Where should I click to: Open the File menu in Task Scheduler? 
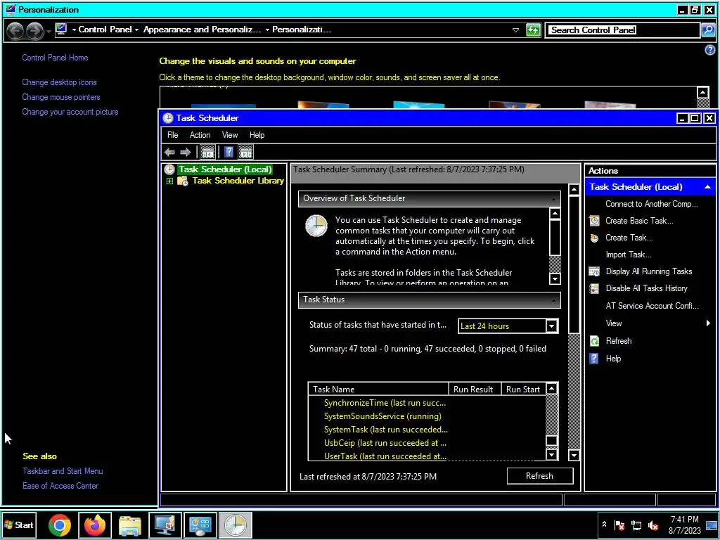[x=173, y=135]
